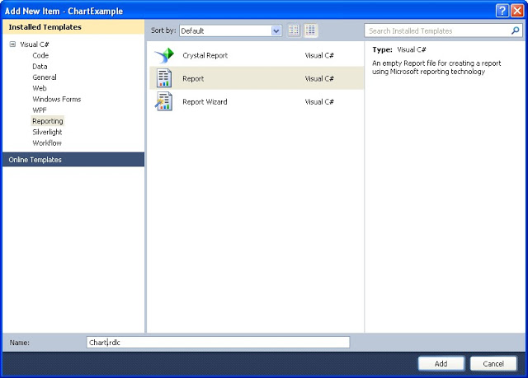Select the Windows Forms category
Image resolution: width=528 pixels, height=378 pixels.
pos(57,99)
